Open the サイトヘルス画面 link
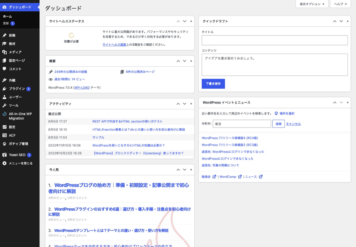356x247 pixels. pyautogui.click(x=115, y=44)
